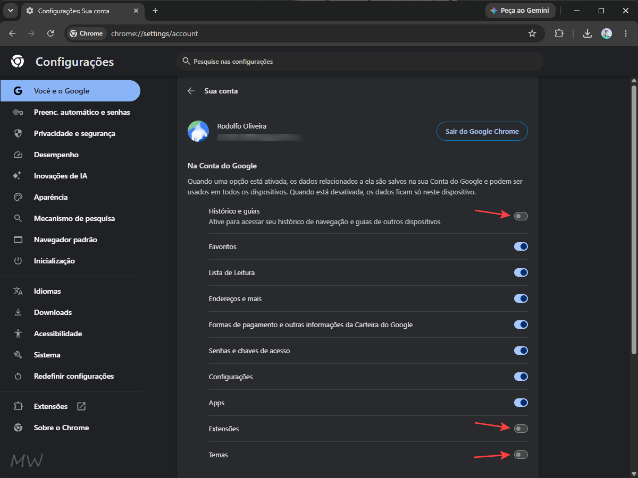Open the Extensions puzzle icon in toolbar
This screenshot has height=478, width=638.
[559, 33]
